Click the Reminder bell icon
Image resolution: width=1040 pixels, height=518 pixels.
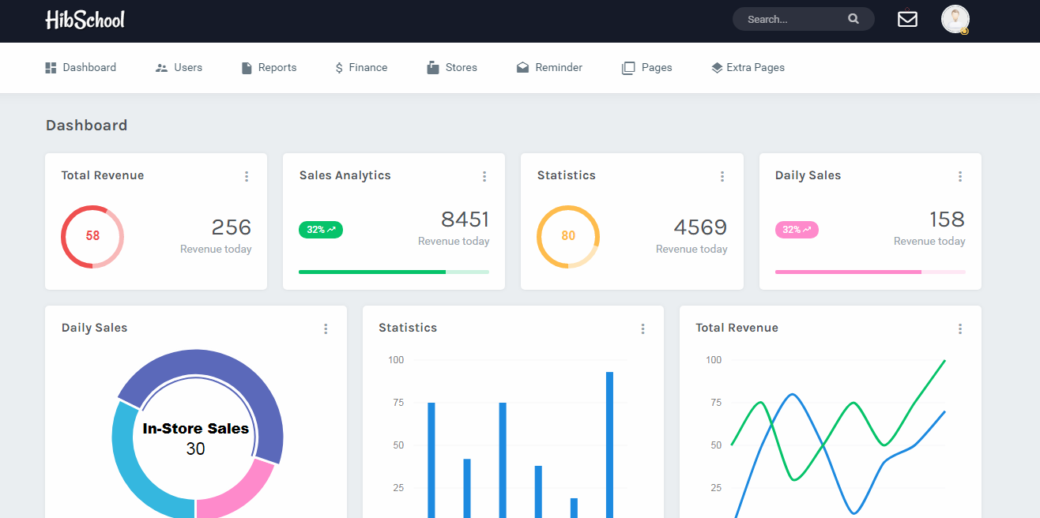pos(522,67)
